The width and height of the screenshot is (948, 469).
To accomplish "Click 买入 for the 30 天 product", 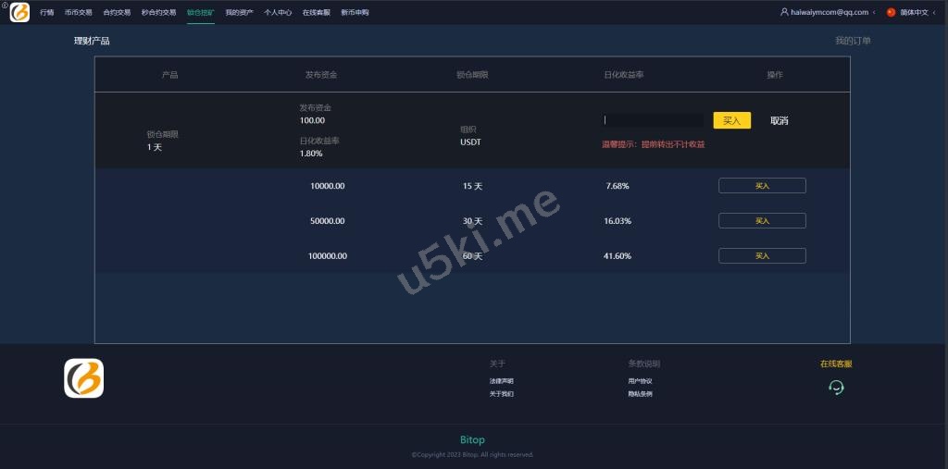I will [x=762, y=221].
